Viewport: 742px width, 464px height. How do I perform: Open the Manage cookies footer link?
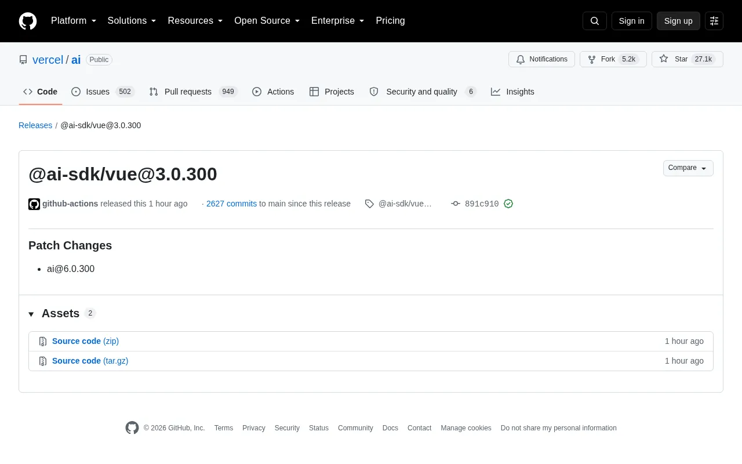pos(466,428)
